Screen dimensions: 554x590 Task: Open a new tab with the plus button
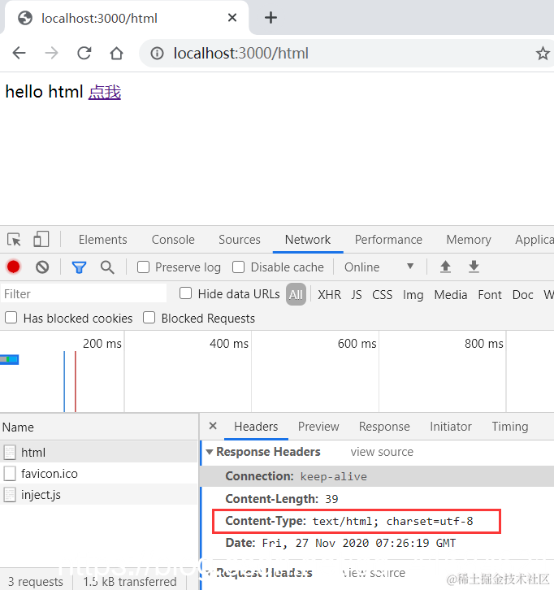coord(271,18)
